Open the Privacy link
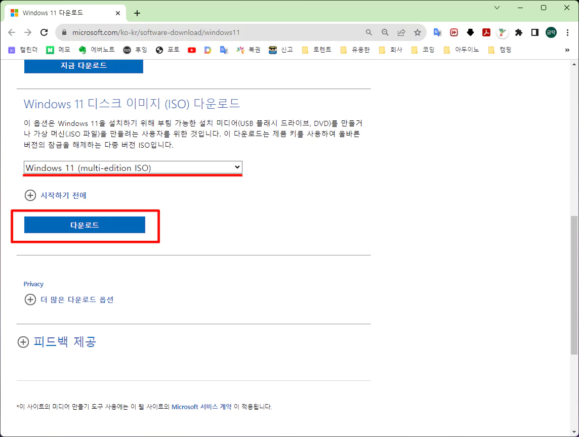This screenshot has width=579, height=437. click(x=33, y=284)
